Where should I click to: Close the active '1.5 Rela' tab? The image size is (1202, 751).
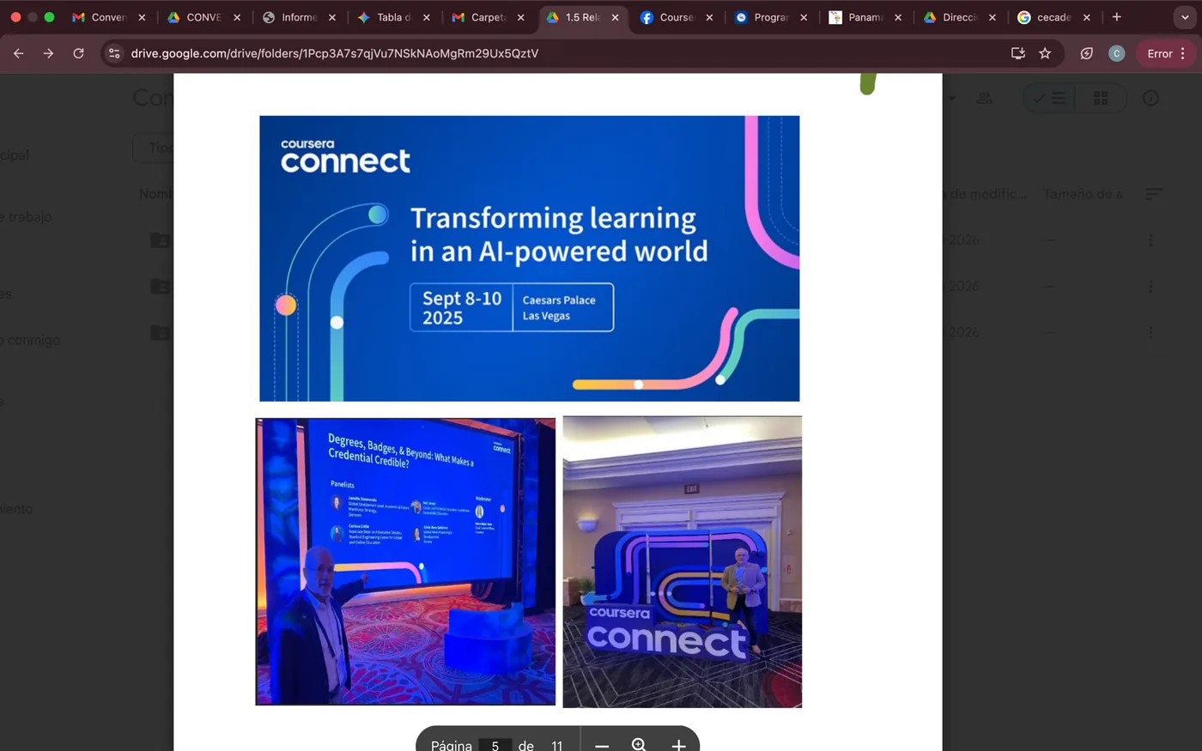tap(615, 17)
